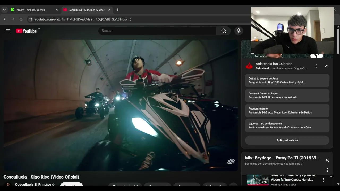Open the Contratá Online tu Seguro card
This screenshot has width=340, height=191.
coord(287,95)
